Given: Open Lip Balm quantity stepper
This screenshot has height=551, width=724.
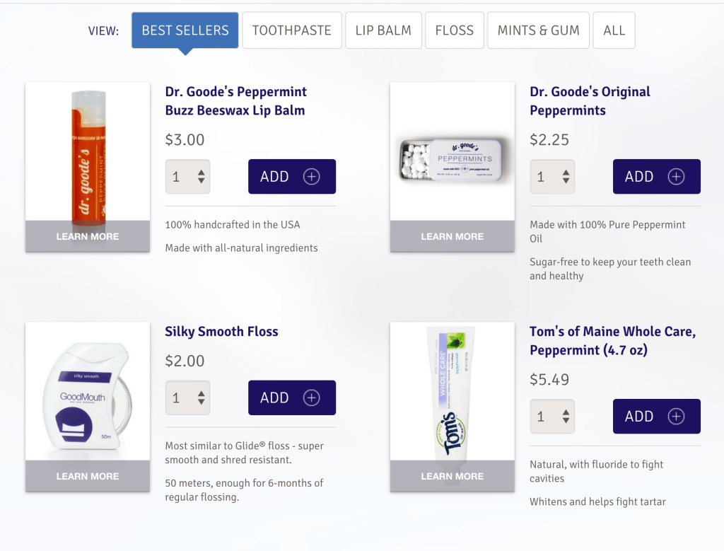Looking at the screenshot, I should (188, 176).
